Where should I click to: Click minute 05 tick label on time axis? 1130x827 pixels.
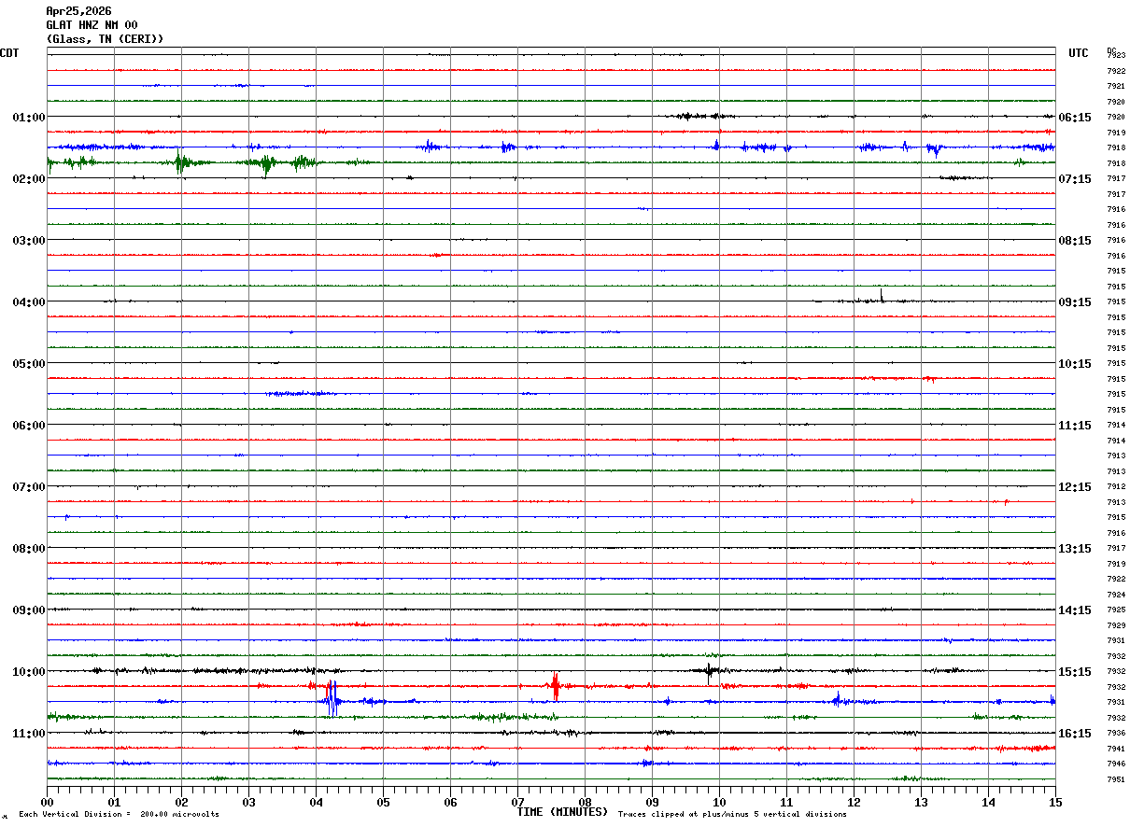click(x=383, y=802)
